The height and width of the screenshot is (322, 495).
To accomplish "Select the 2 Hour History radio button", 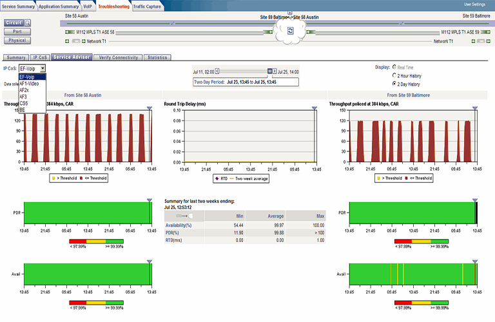I will (395, 75).
